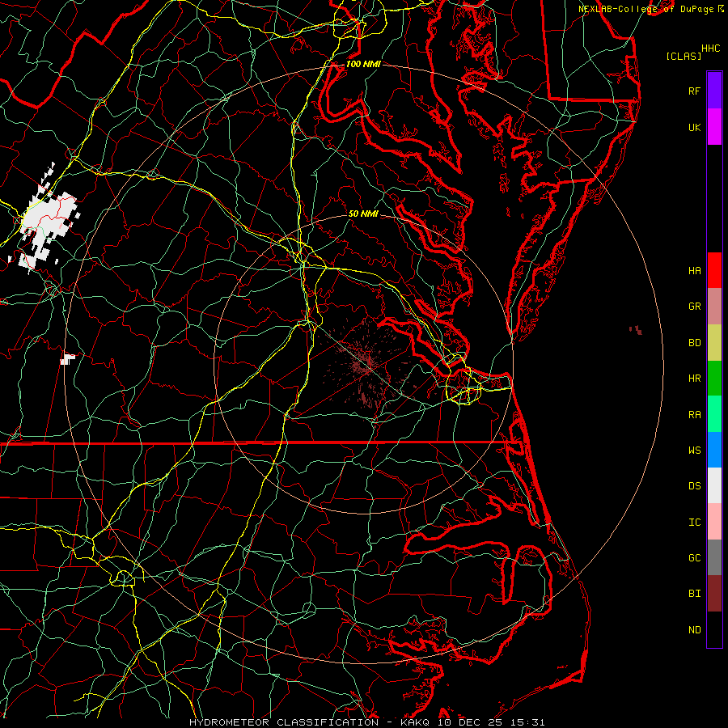Click the 100 NMI range ring label

click(363, 64)
